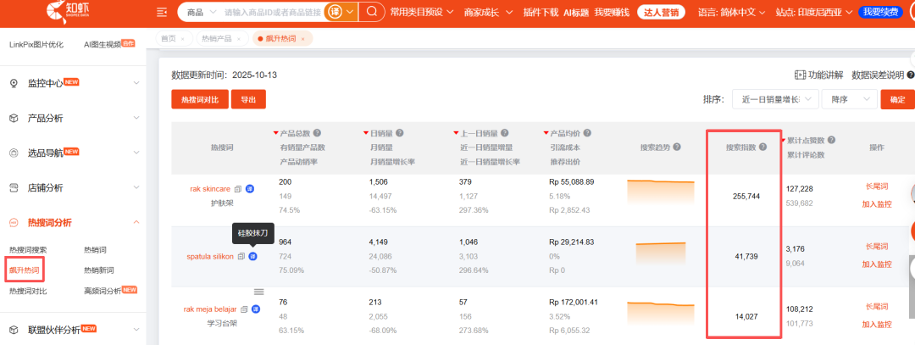Open help for 日销量 column
This screenshot has height=345, width=915.
coord(399,133)
